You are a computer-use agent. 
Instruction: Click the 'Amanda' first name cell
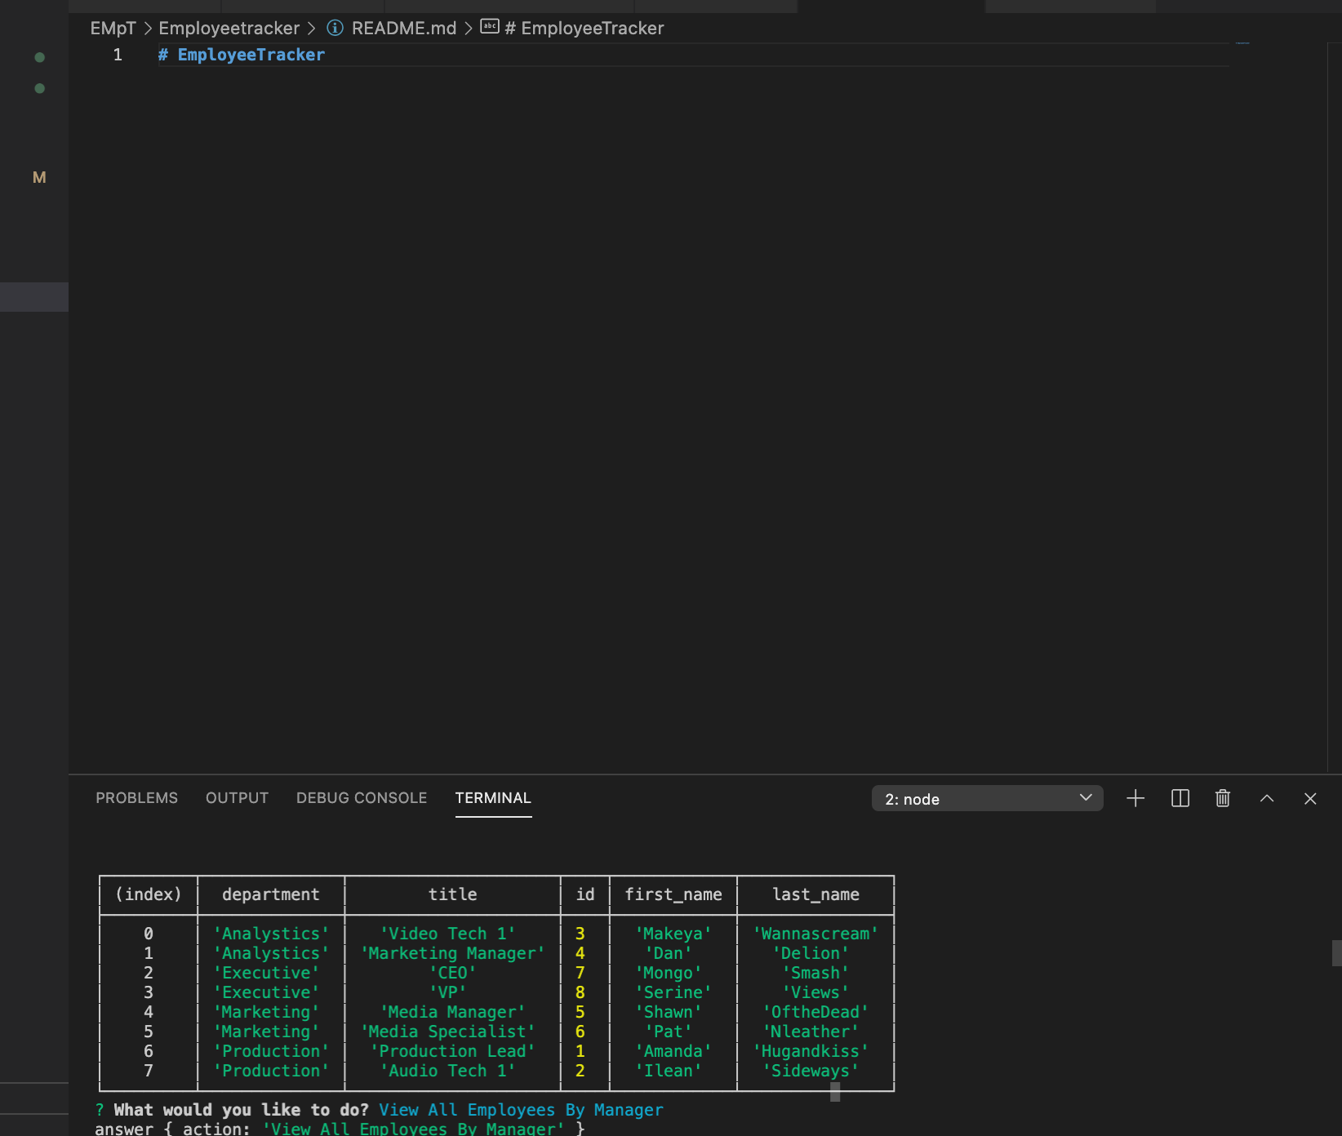pyautogui.click(x=673, y=1051)
